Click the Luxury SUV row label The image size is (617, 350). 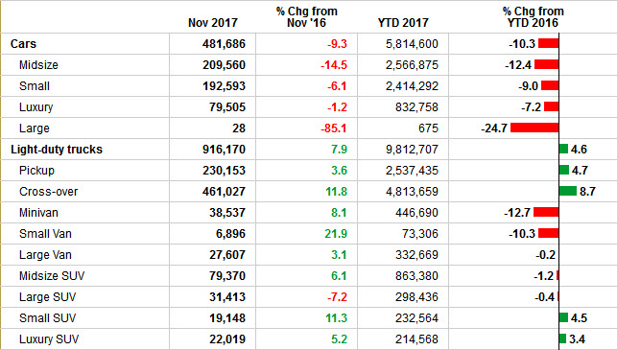[49, 339]
